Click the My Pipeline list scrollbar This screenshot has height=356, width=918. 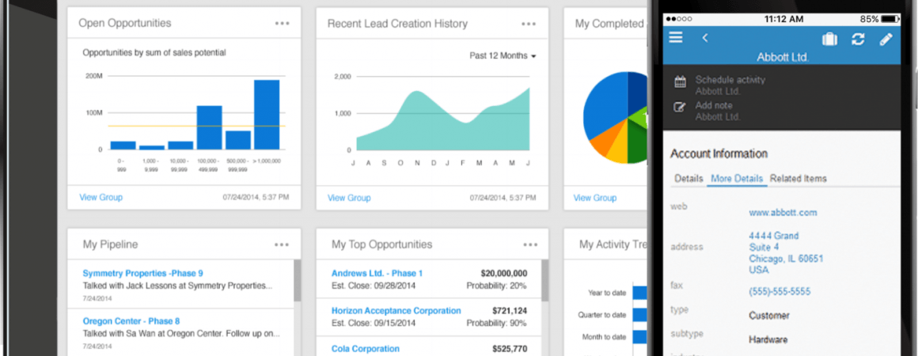pos(297,281)
